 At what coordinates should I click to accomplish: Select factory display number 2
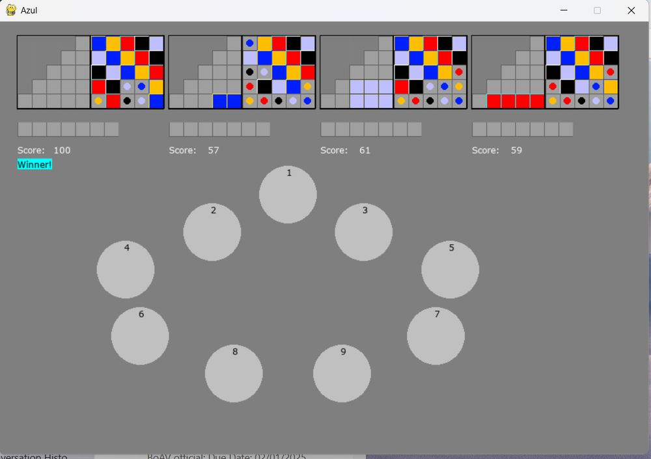pos(212,231)
